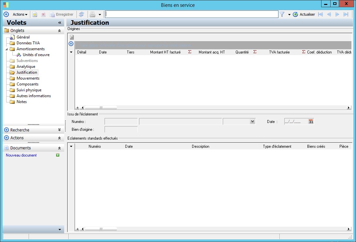
Task: Expand the Recherche section
Action: click(x=59, y=130)
